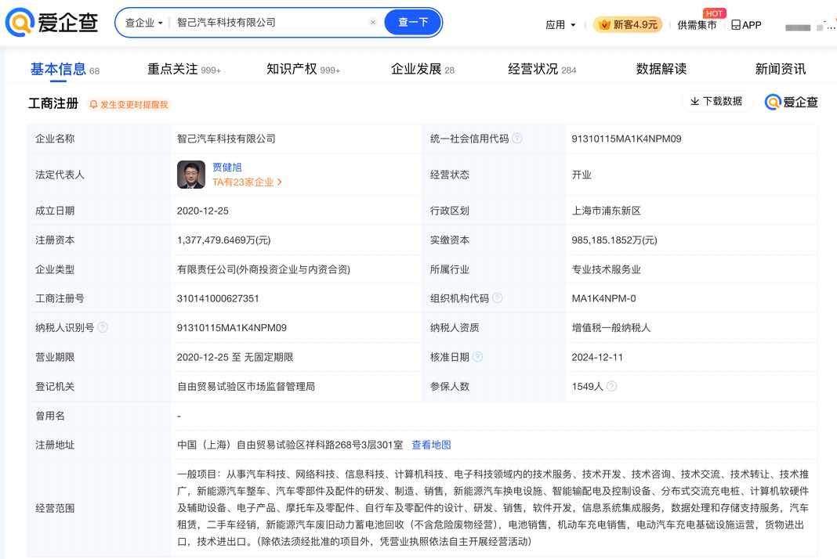This screenshot has height=559, width=837.
Task: Click the 爱企查 logo in header
Action: tap(52, 23)
